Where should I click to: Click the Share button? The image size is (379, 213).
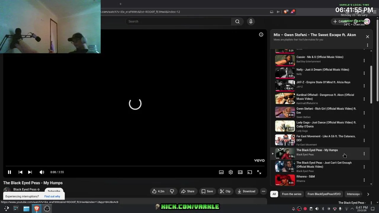(188, 191)
